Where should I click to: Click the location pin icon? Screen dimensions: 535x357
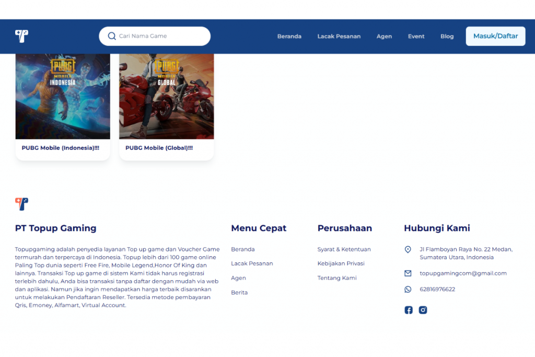[x=408, y=249]
